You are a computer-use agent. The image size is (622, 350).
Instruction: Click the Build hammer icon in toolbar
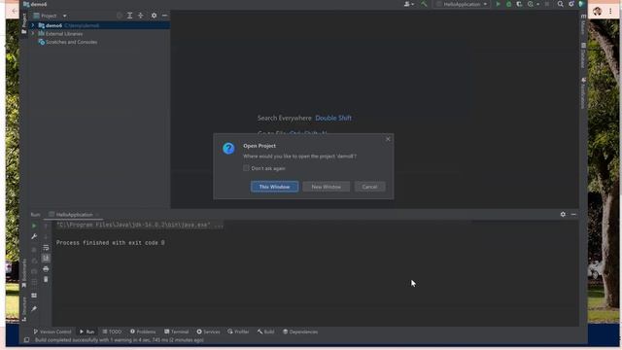tap(424, 4)
